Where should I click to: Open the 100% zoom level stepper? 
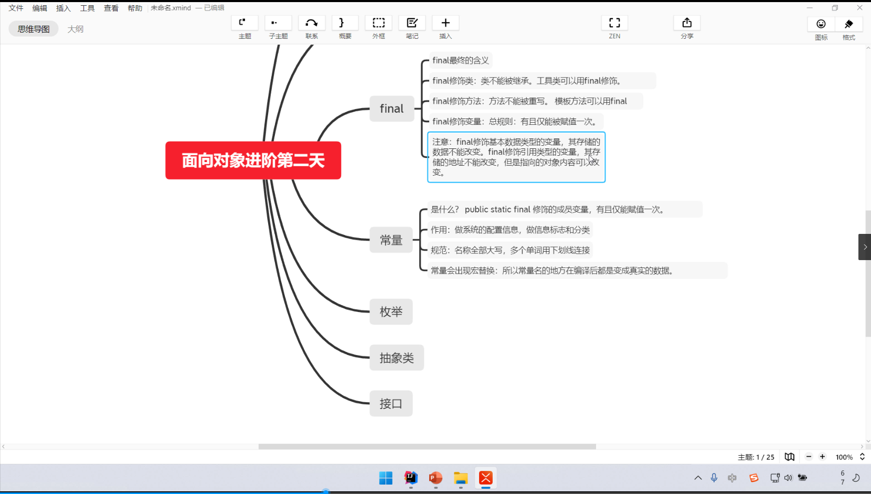point(862,457)
